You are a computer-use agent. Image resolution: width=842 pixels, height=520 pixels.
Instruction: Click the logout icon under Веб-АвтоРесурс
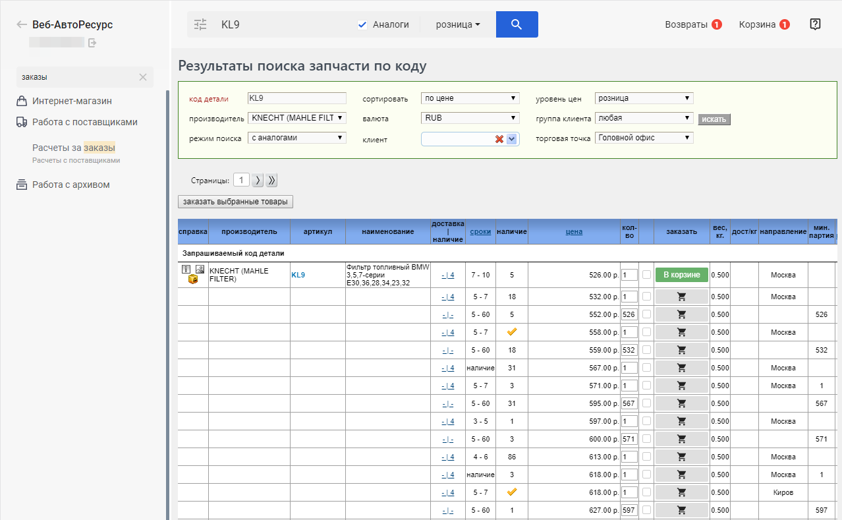[93, 43]
